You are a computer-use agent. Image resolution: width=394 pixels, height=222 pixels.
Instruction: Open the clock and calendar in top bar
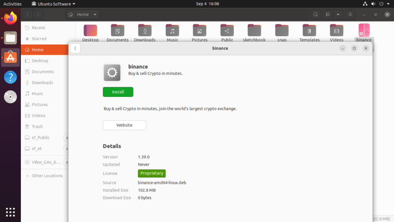pyautogui.click(x=207, y=4)
